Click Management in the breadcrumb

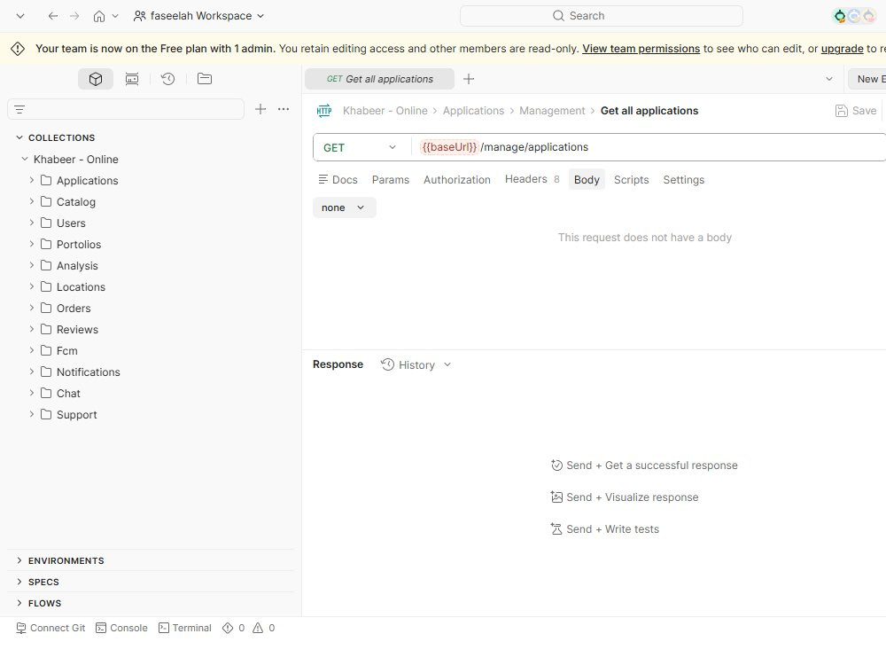tap(552, 111)
